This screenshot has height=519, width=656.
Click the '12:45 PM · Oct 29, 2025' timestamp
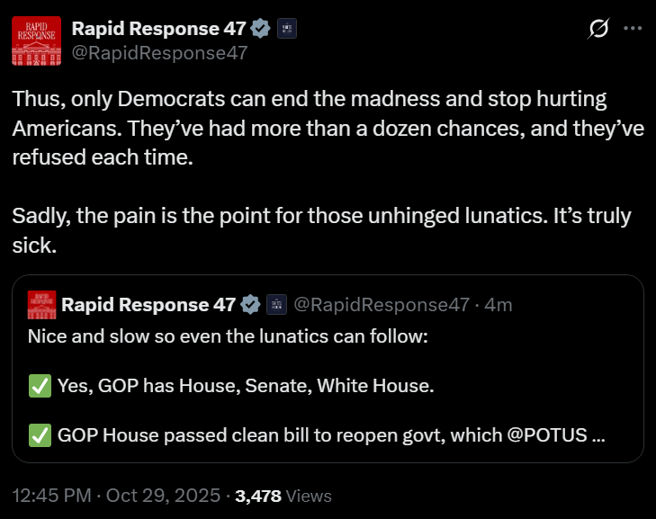pyautogui.click(x=116, y=496)
